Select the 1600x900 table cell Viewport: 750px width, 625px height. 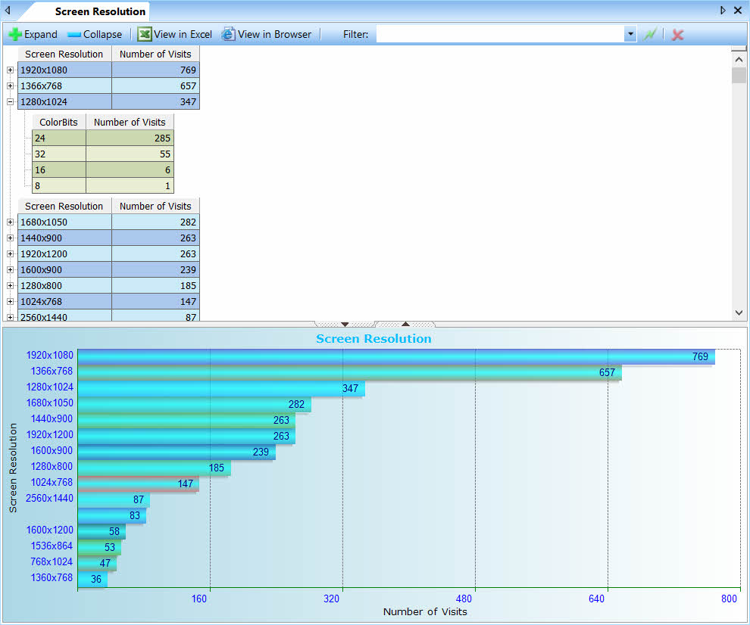tap(64, 269)
